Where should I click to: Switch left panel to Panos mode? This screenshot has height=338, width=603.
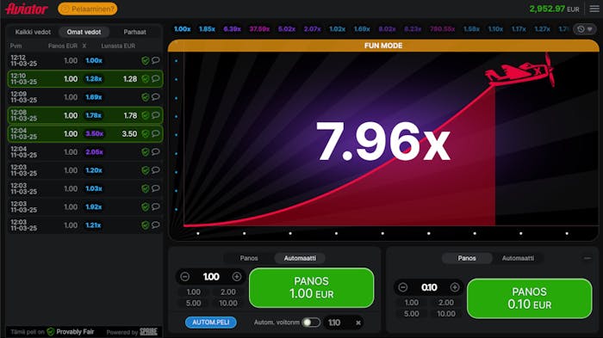pyautogui.click(x=249, y=258)
